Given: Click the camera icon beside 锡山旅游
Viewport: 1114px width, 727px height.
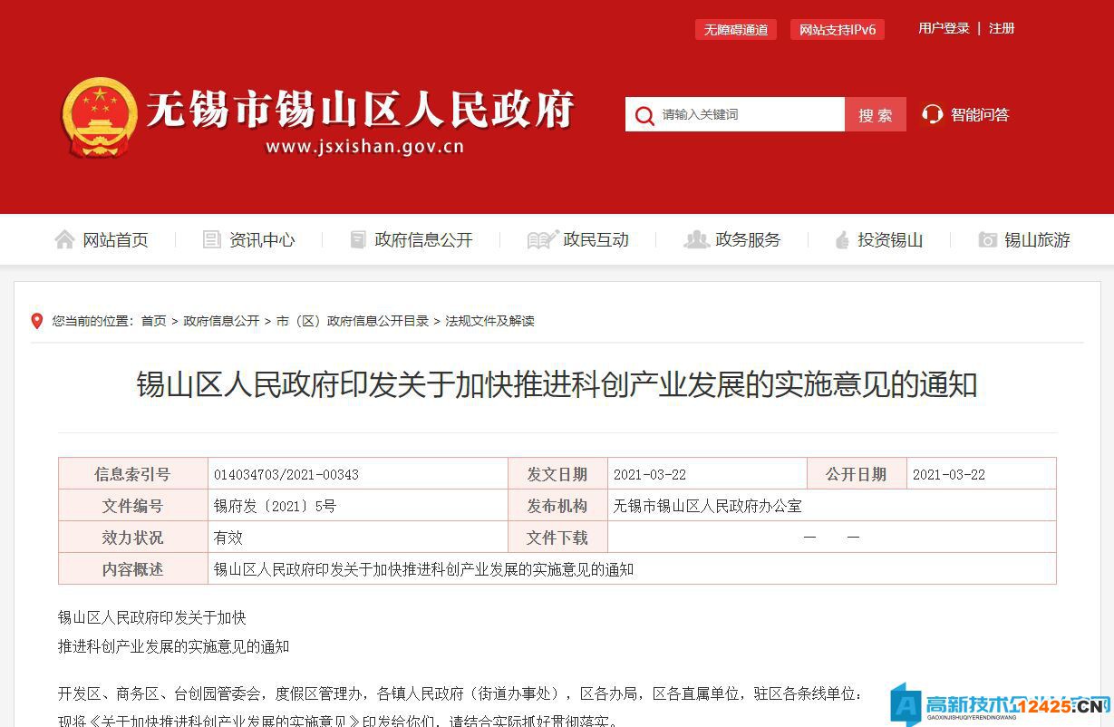Looking at the screenshot, I should (987, 239).
